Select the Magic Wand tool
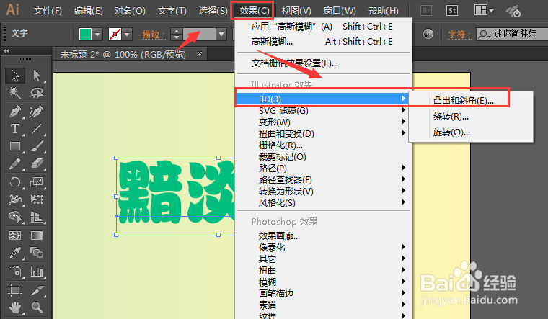This screenshot has width=548, height=319. click(x=15, y=93)
